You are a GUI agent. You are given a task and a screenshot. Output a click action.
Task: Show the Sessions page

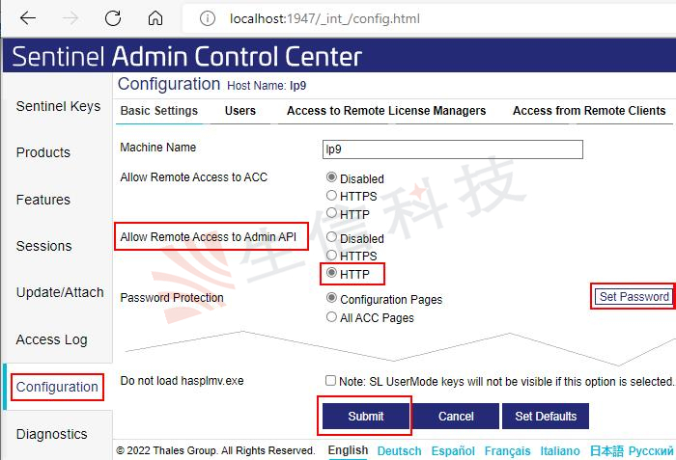coord(44,246)
